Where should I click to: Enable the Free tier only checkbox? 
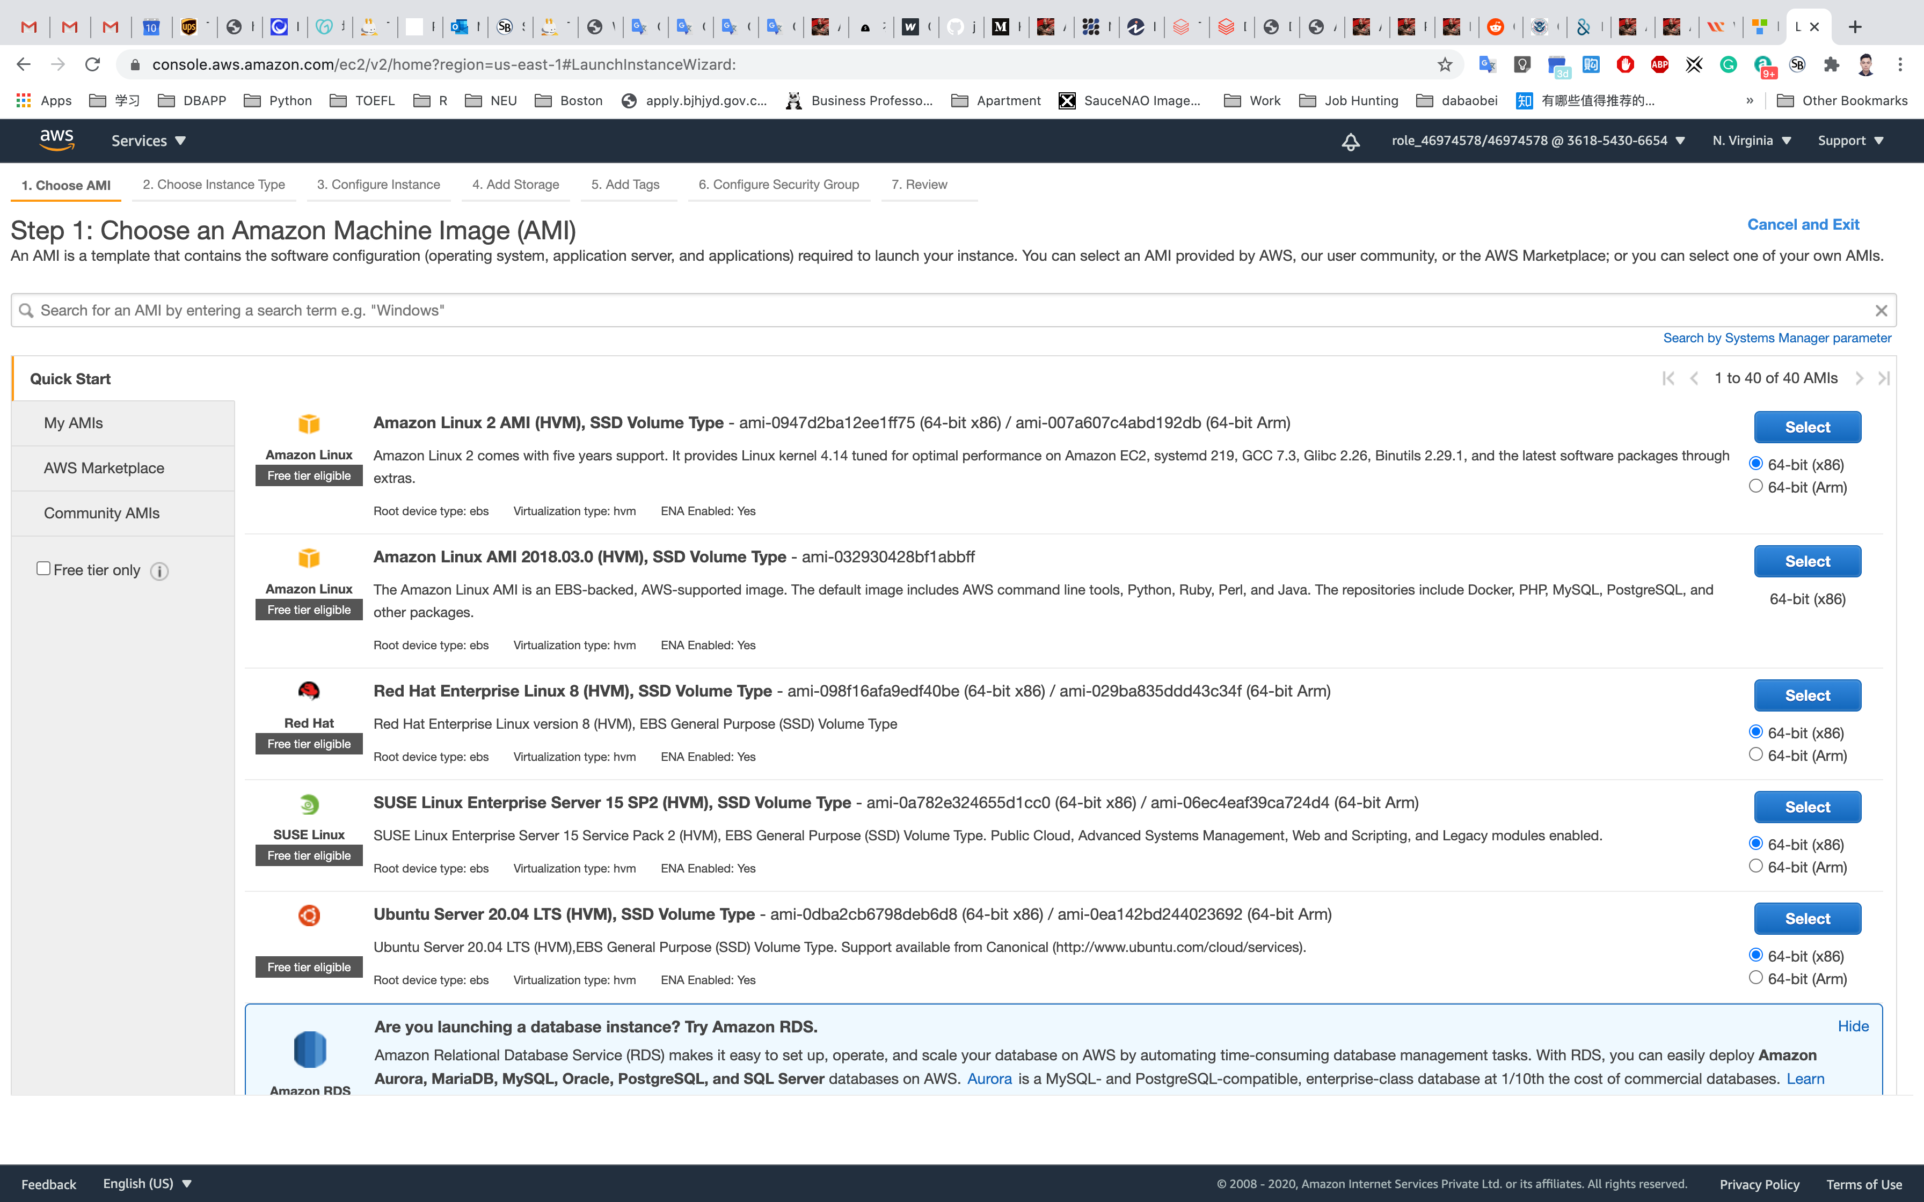(43, 568)
